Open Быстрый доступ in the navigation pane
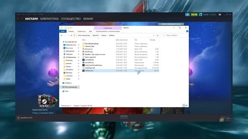Image resolution: width=248 pixels, height=139 pixels. click(71, 42)
